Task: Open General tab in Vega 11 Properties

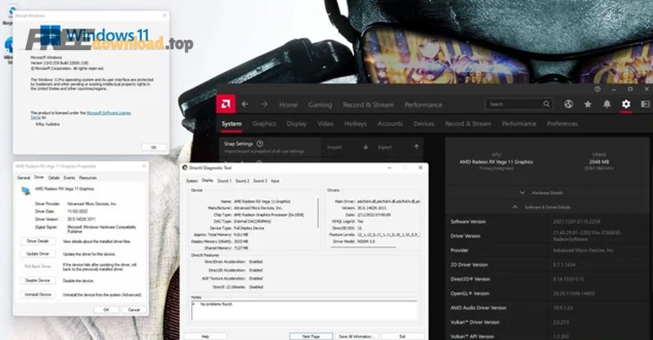Action: tap(24, 178)
